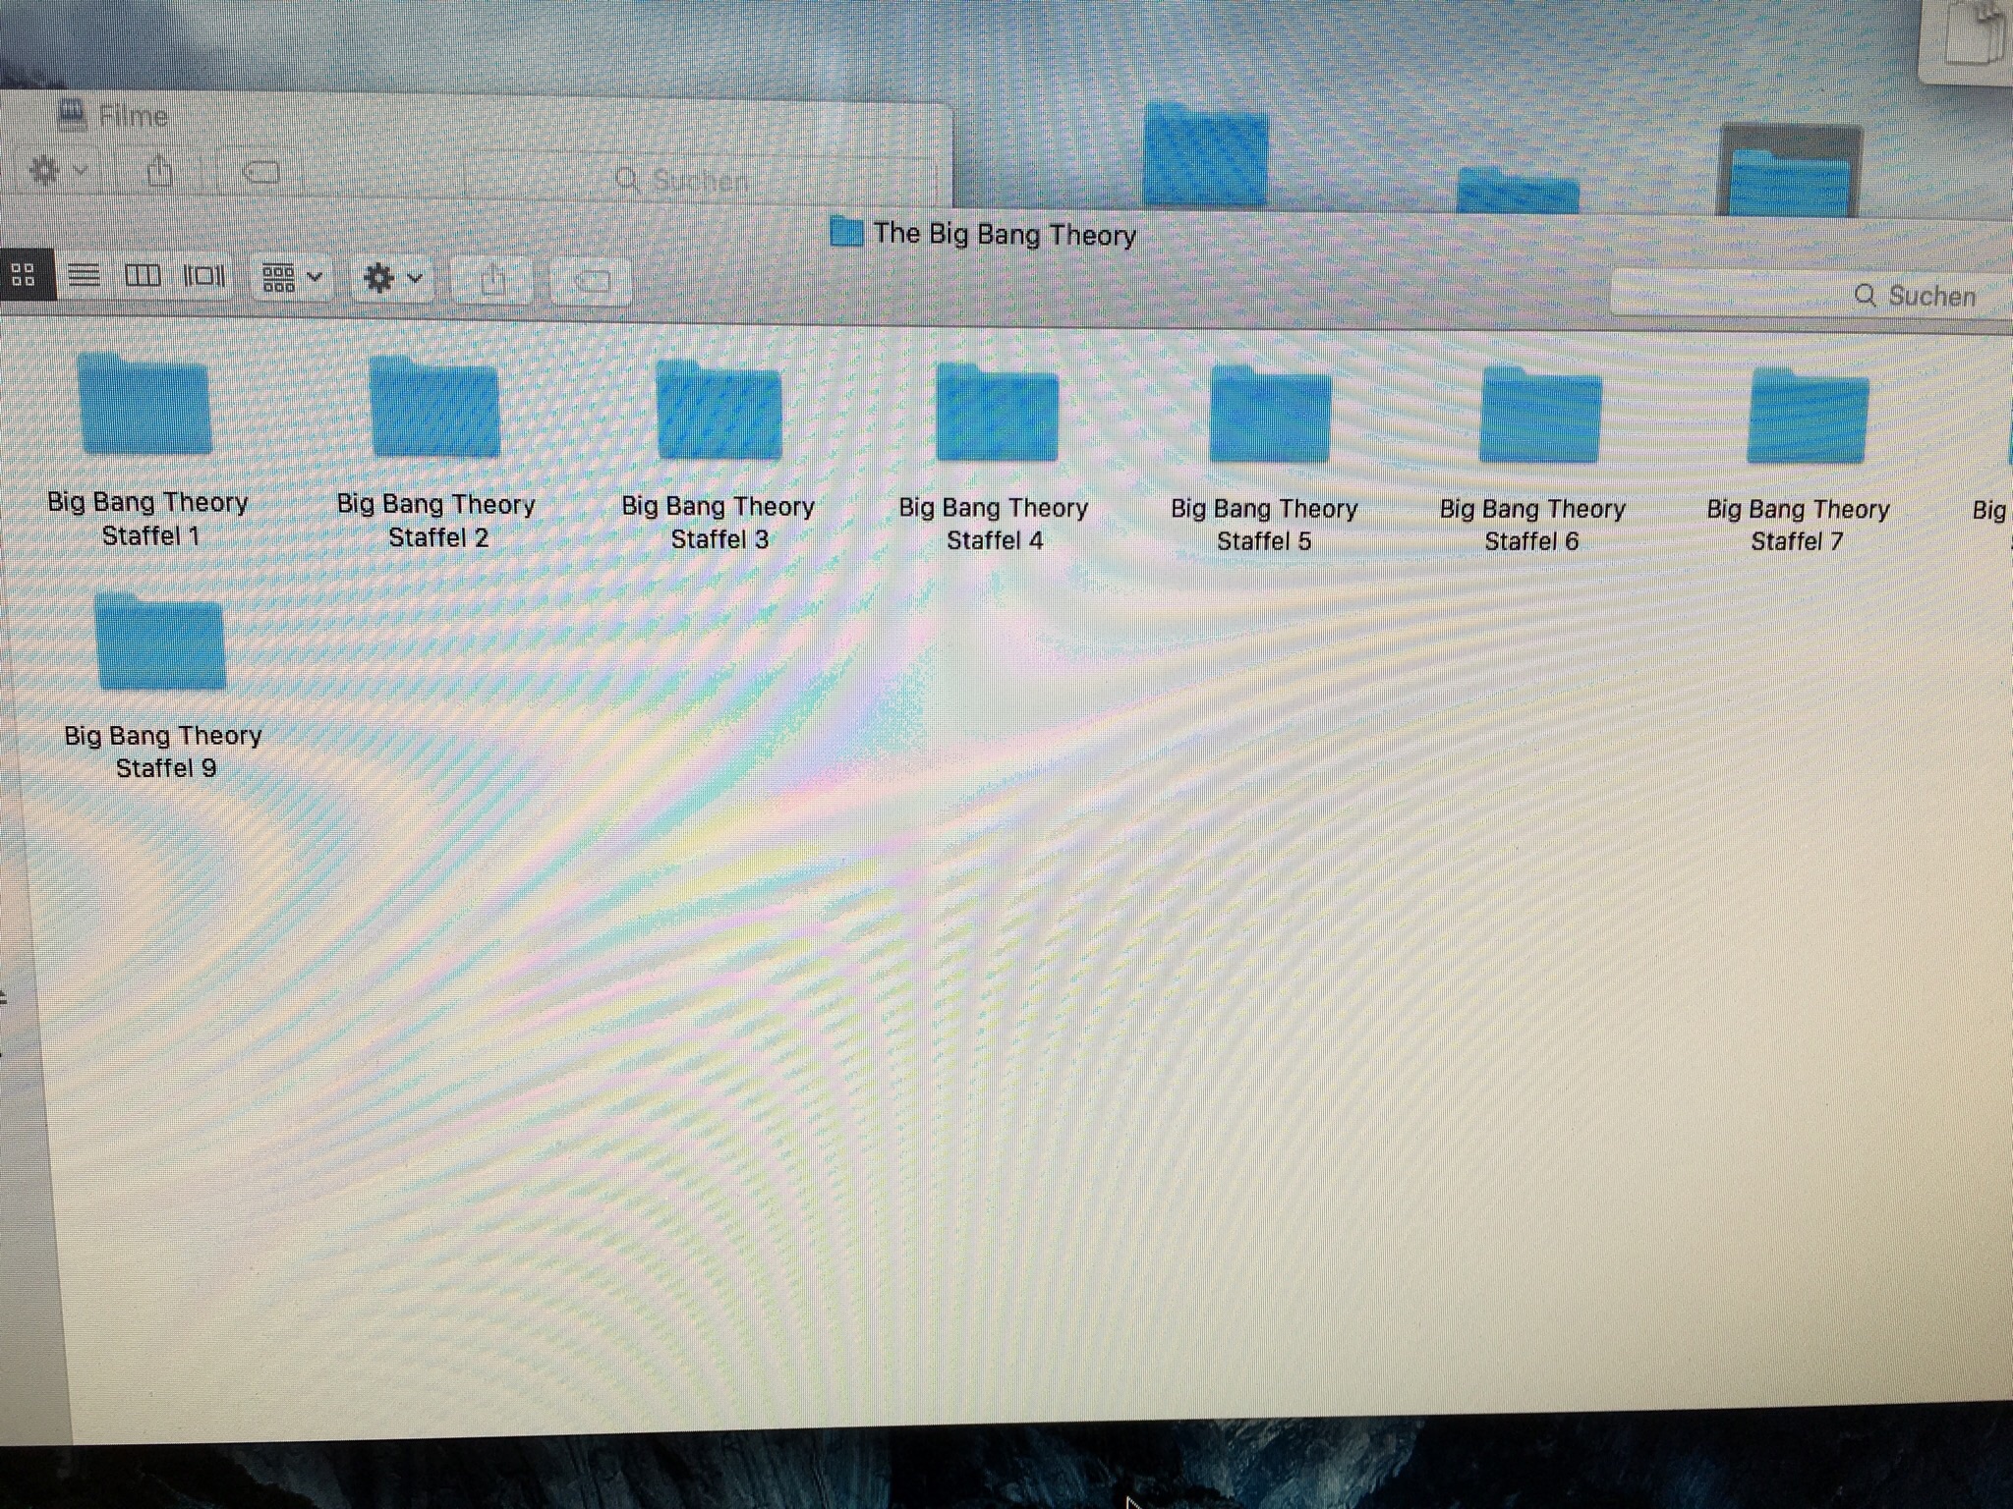Click the label text 'Big Bang Theory Staffel 6'

(1532, 525)
